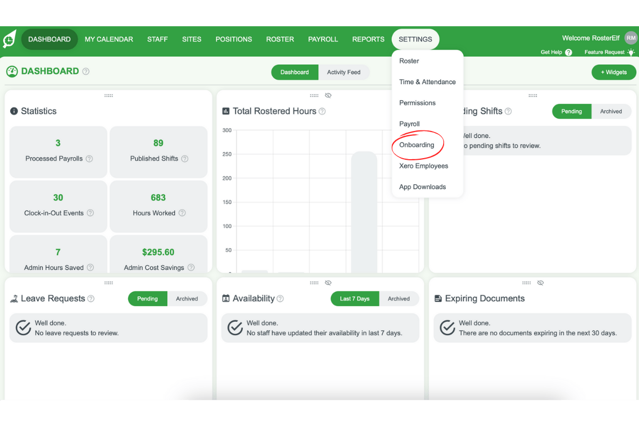Click the Expiring Documents file icon
This screenshot has height=426, width=639.
tap(438, 299)
